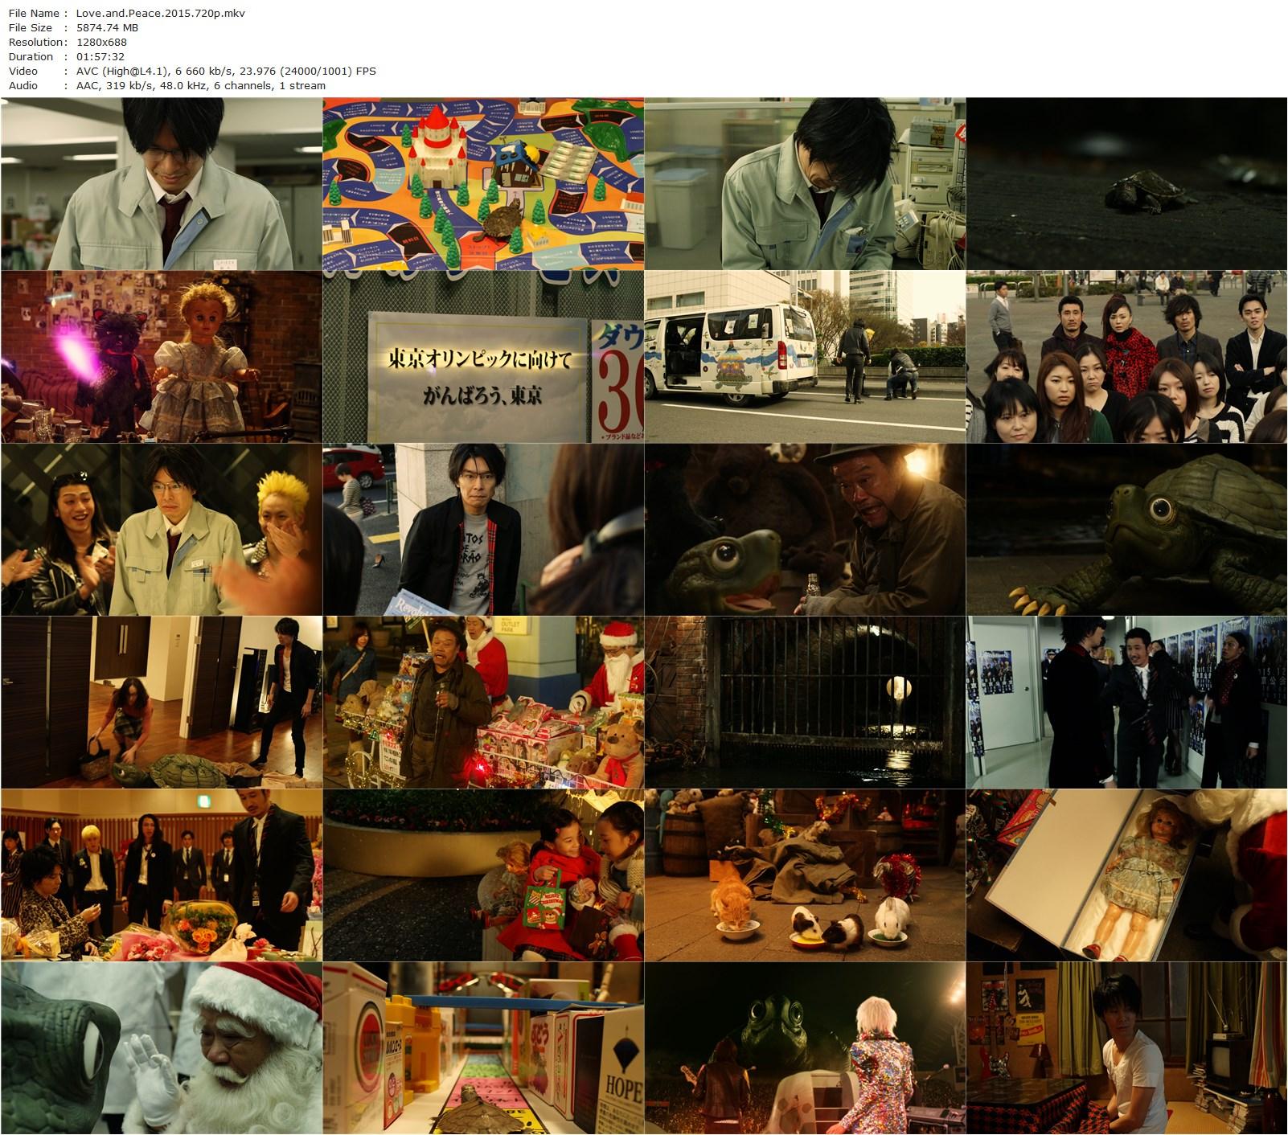Viewport: 1288px width, 1135px height.
Task: Open the black cat toy and doll frame
Action: (161, 357)
